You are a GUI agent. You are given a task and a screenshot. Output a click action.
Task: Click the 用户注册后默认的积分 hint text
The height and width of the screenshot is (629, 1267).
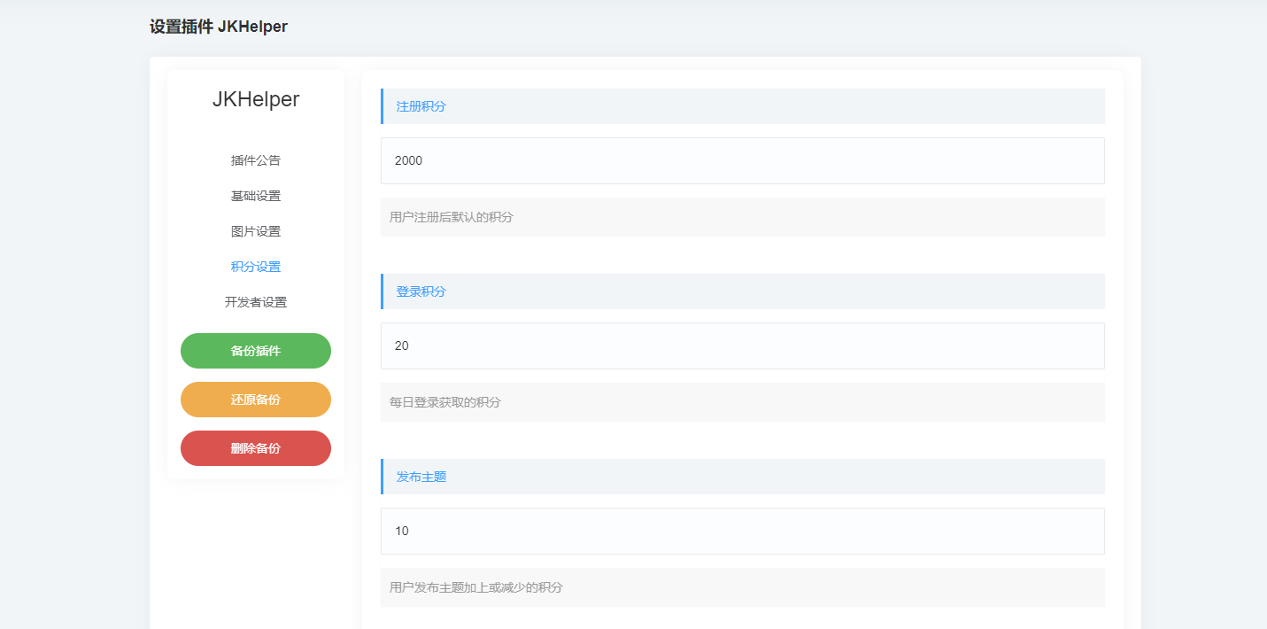[x=742, y=216]
